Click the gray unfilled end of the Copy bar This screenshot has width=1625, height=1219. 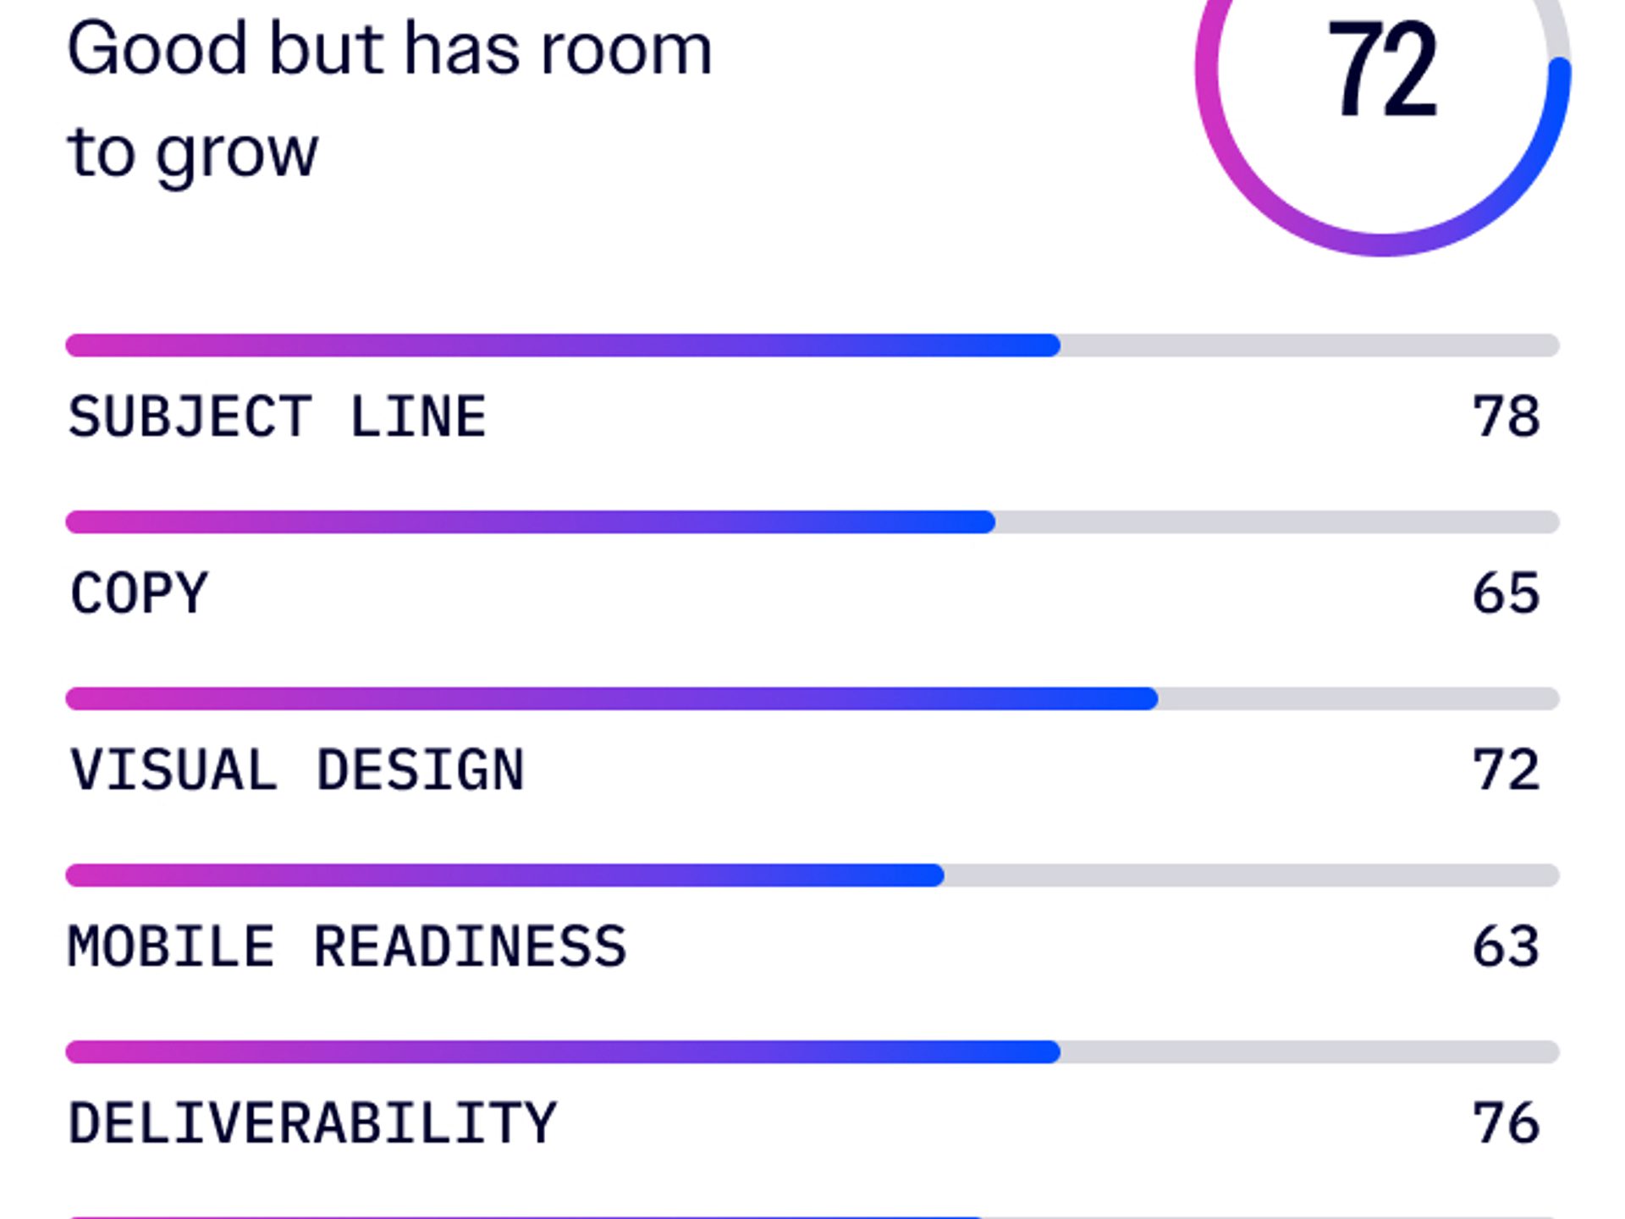tap(1278, 522)
